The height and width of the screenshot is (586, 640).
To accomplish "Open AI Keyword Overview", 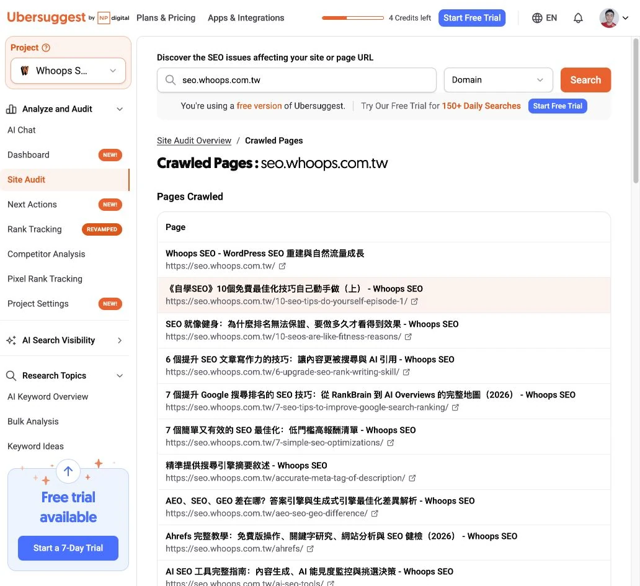I will tap(48, 397).
